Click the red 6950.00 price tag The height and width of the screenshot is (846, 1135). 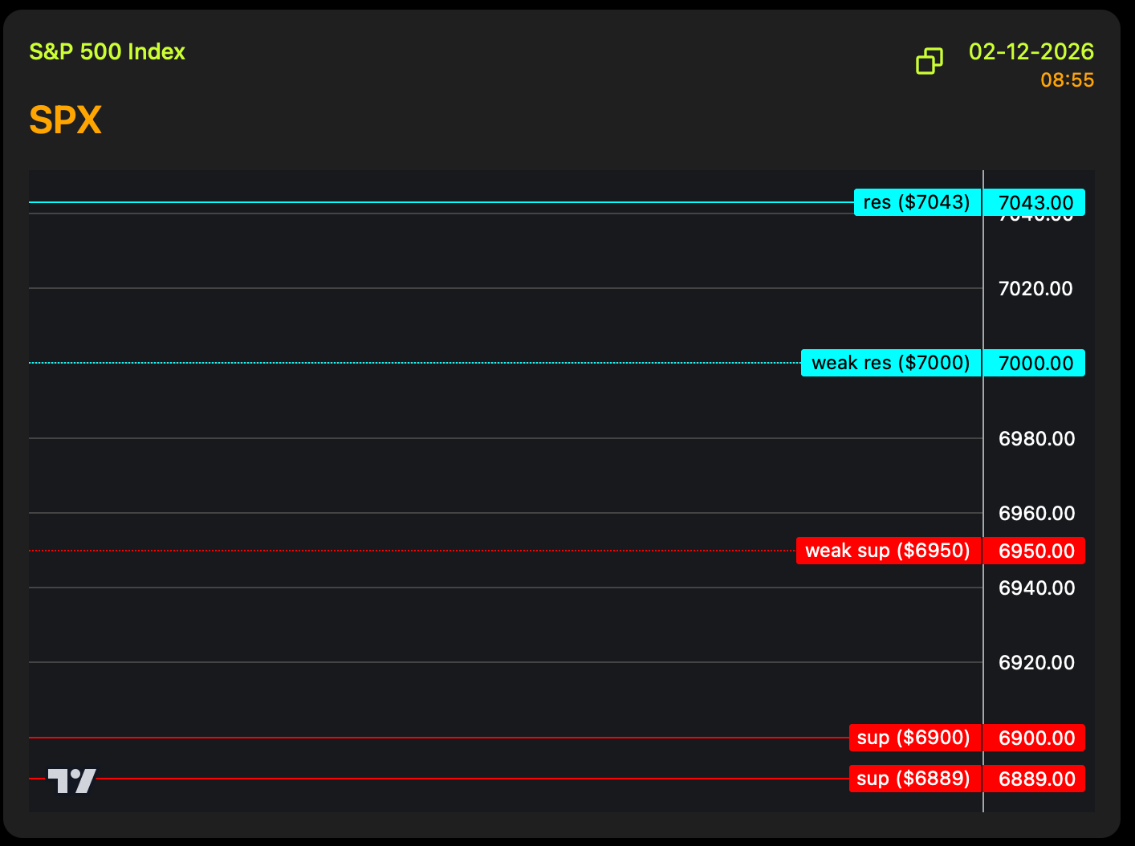click(x=1035, y=551)
